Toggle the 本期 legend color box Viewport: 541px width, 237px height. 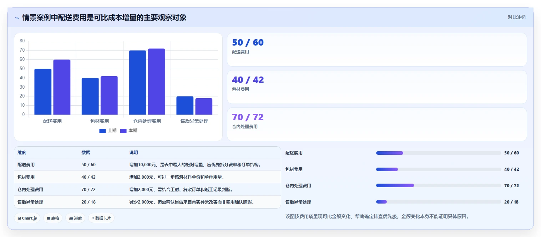(123, 131)
